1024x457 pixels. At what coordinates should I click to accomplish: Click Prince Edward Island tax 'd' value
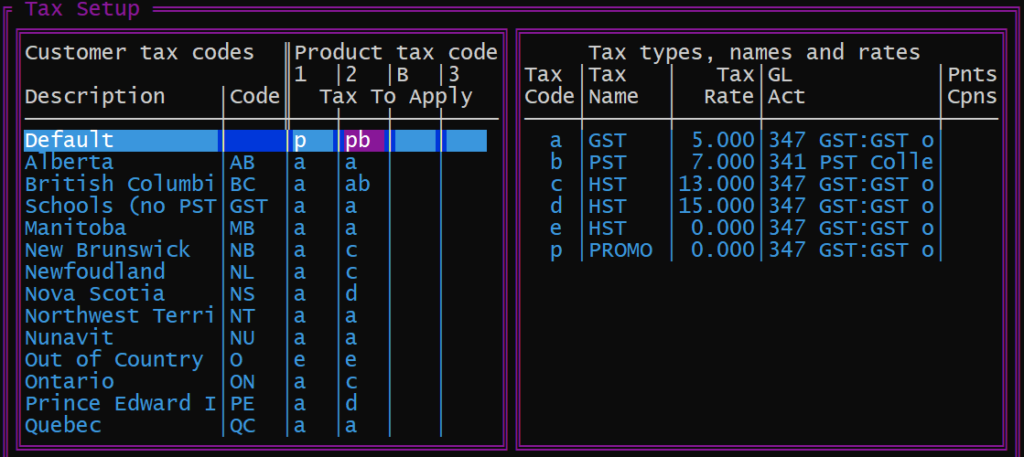pos(351,404)
